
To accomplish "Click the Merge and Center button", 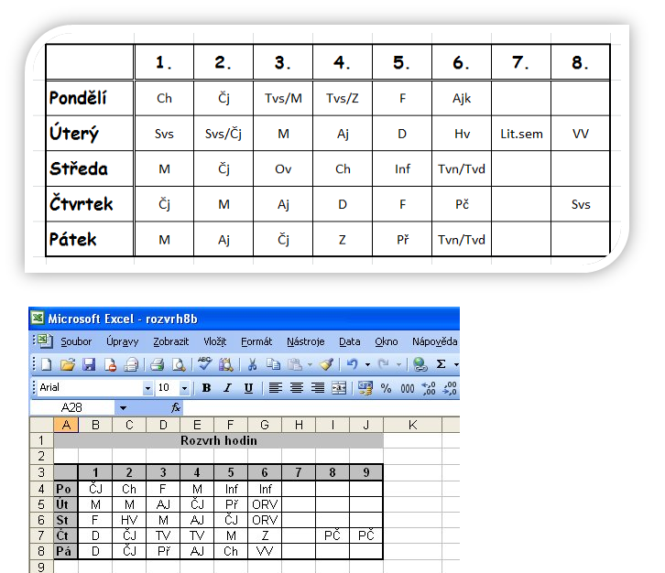I will [339, 388].
